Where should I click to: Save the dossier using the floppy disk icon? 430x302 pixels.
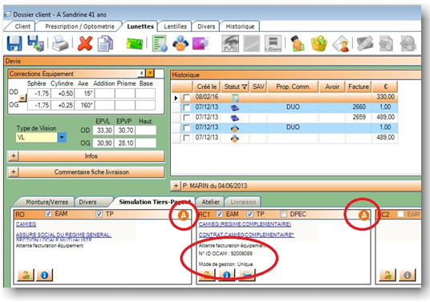(x=14, y=43)
